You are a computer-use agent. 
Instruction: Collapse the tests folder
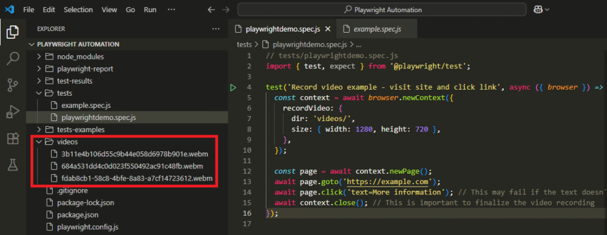(x=39, y=93)
